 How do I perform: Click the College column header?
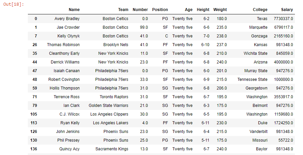click(x=260, y=10)
